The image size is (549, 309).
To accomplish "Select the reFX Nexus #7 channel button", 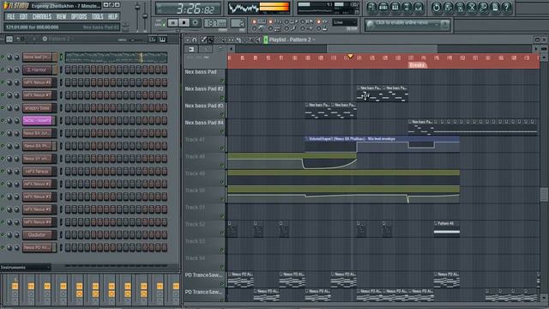I will coord(37,95).
